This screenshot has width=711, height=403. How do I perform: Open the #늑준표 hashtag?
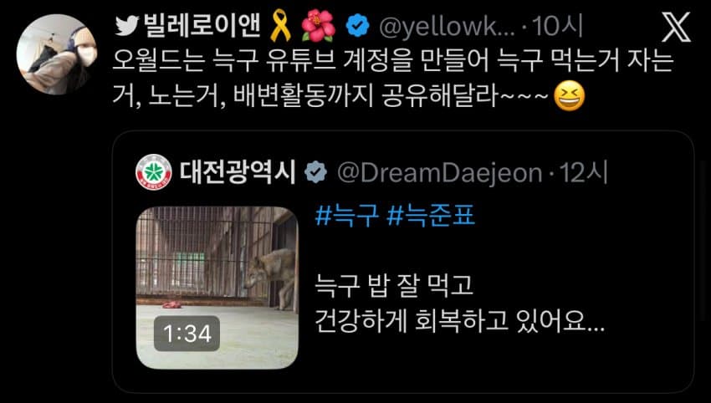coord(432,215)
